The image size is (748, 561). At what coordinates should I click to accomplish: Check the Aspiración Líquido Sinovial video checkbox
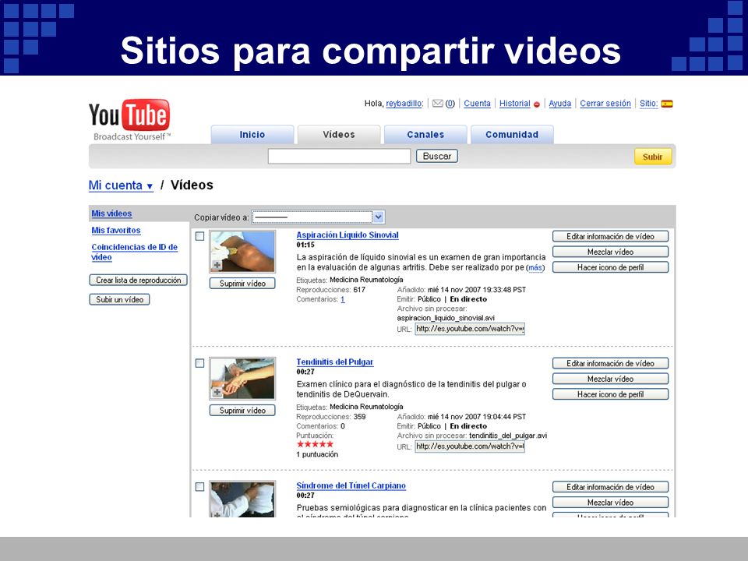pyautogui.click(x=200, y=236)
